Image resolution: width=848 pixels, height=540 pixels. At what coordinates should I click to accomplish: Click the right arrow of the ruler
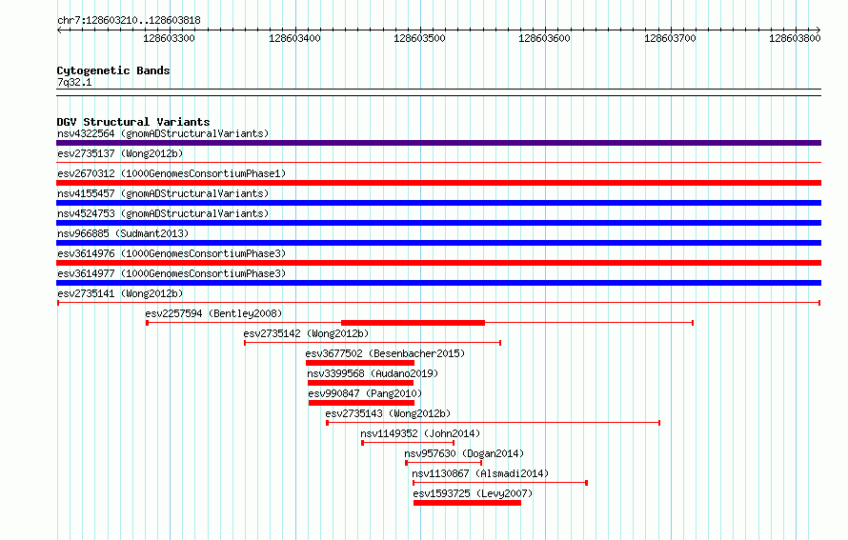pyautogui.click(x=818, y=30)
